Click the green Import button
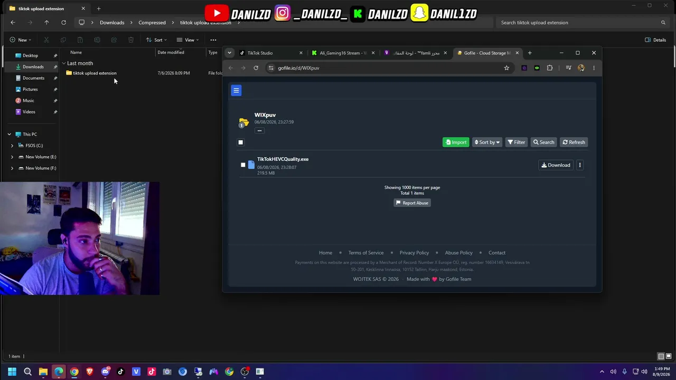The height and width of the screenshot is (380, 676). 456,142
